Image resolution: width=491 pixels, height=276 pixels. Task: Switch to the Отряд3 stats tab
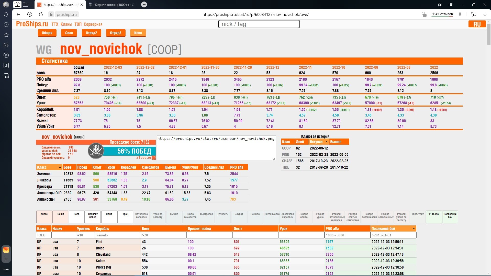[116, 33]
